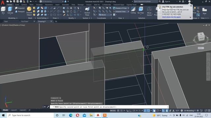Click the Save icon in quick access toolbar
211x118 pixels.
click(14, 1)
